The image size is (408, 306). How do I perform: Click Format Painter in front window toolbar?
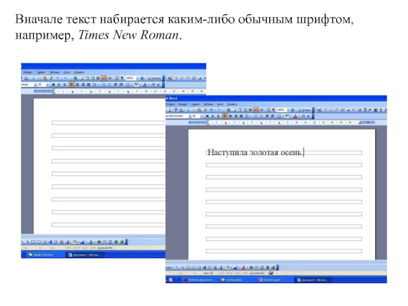point(205,110)
